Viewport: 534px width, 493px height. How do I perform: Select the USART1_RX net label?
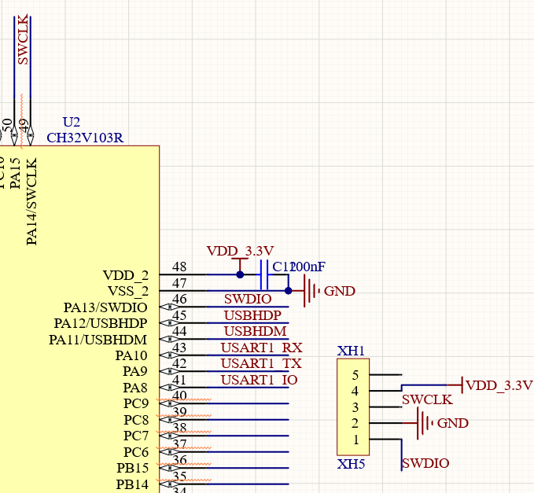[x=261, y=348]
